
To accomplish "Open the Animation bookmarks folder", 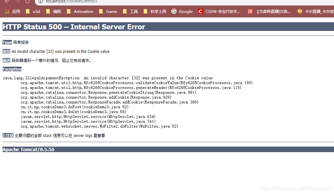I will (x=80, y=11).
